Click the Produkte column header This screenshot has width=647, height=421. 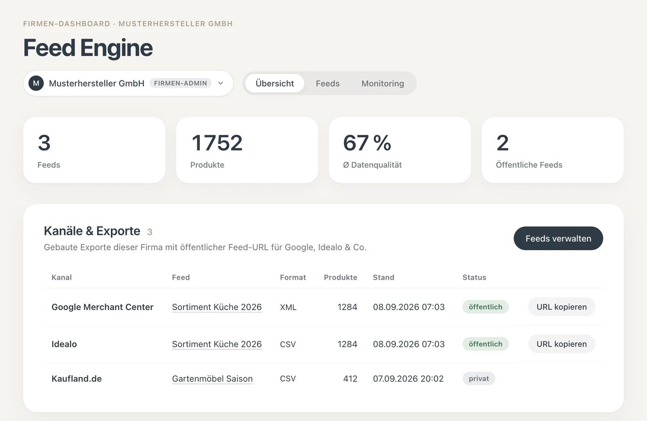[x=340, y=277]
